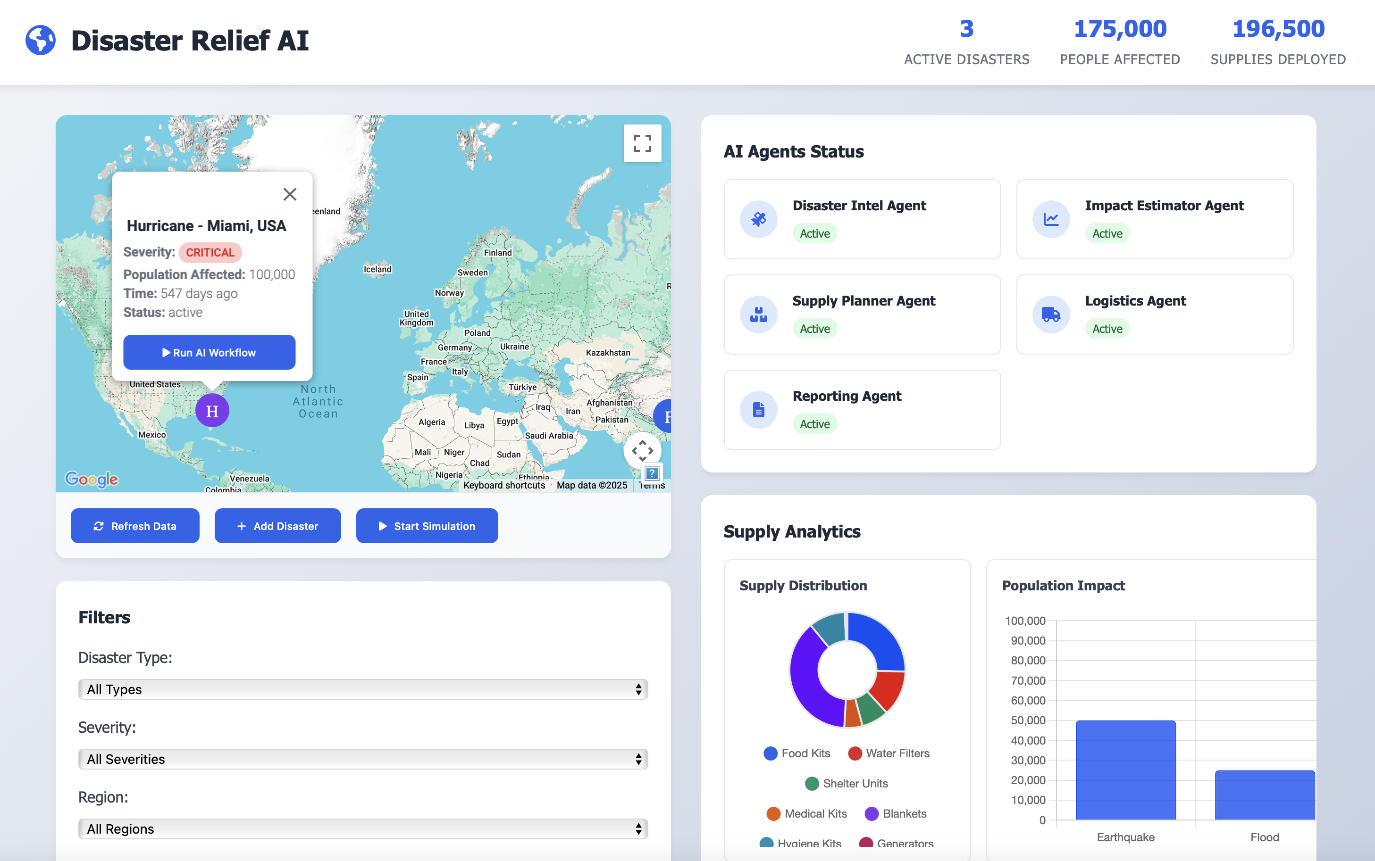This screenshot has height=861, width=1375.
Task: Click the Disaster Intel Agent satellite icon
Action: click(758, 219)
